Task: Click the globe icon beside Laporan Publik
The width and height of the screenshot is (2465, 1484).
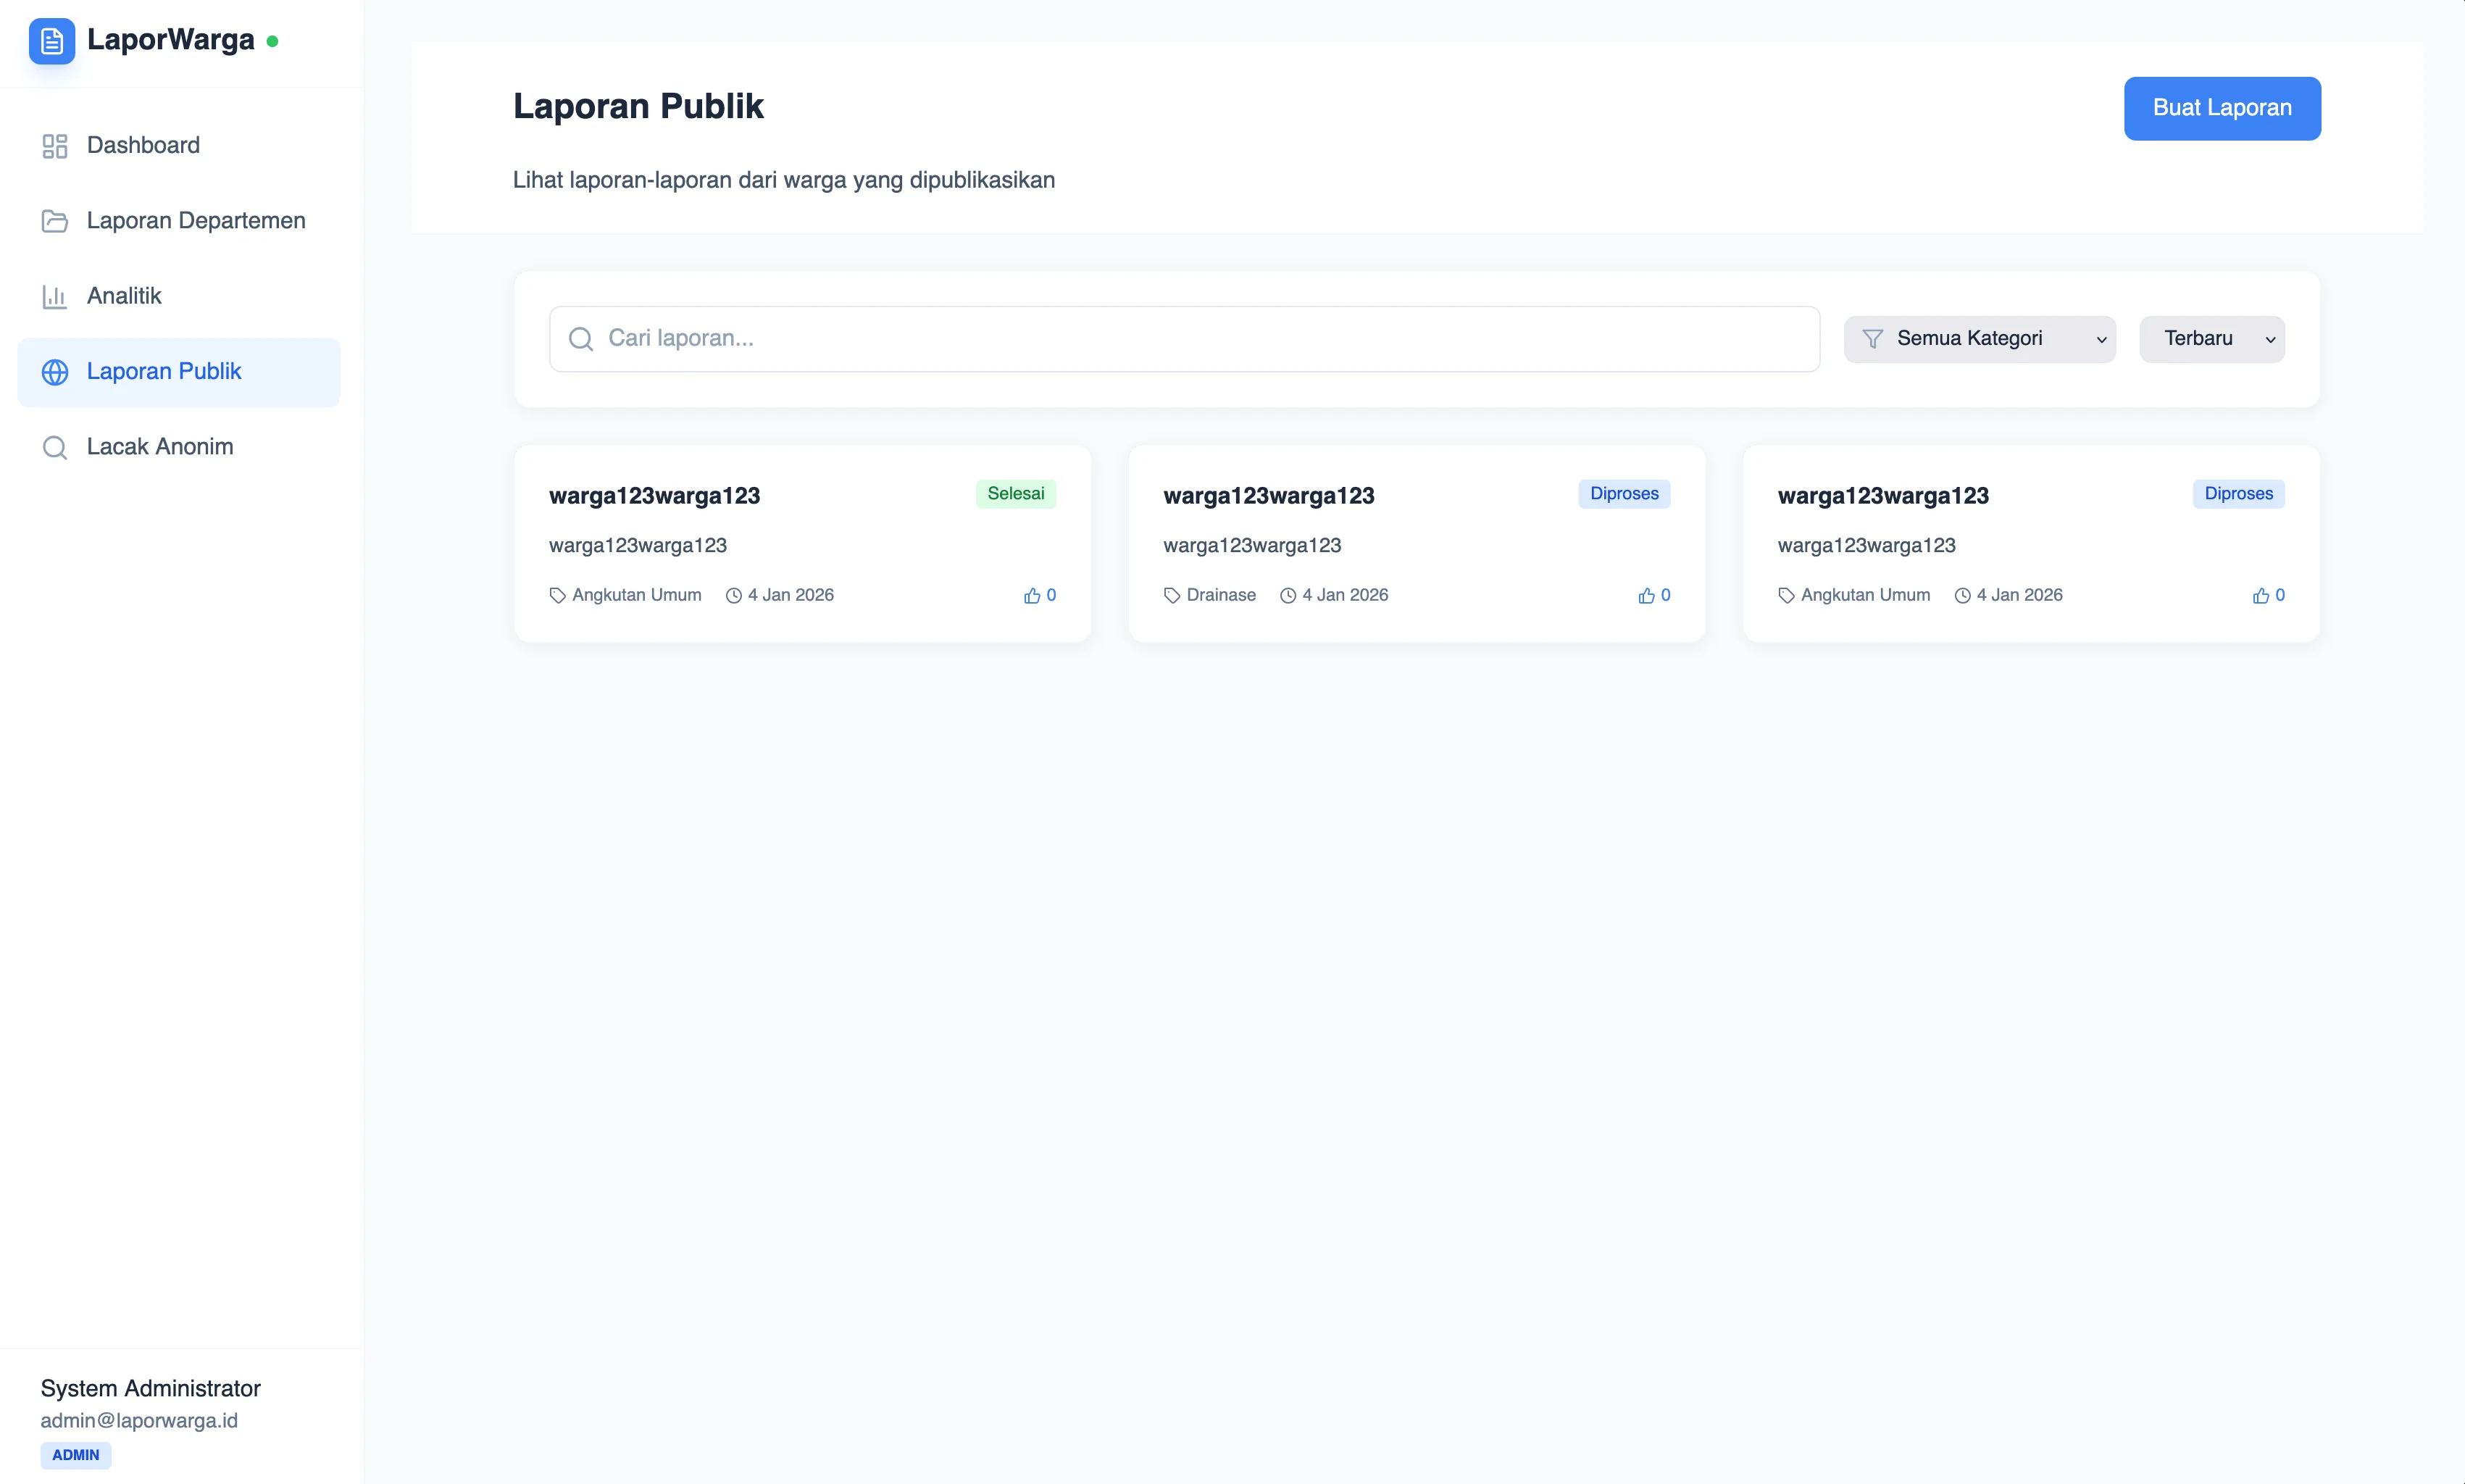Action: click(54, 371)
